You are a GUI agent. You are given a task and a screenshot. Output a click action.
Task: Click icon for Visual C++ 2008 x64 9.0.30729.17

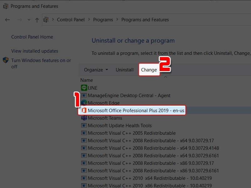pos(84,140)
